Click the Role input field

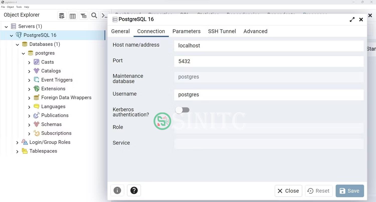(x=269, y=128)
